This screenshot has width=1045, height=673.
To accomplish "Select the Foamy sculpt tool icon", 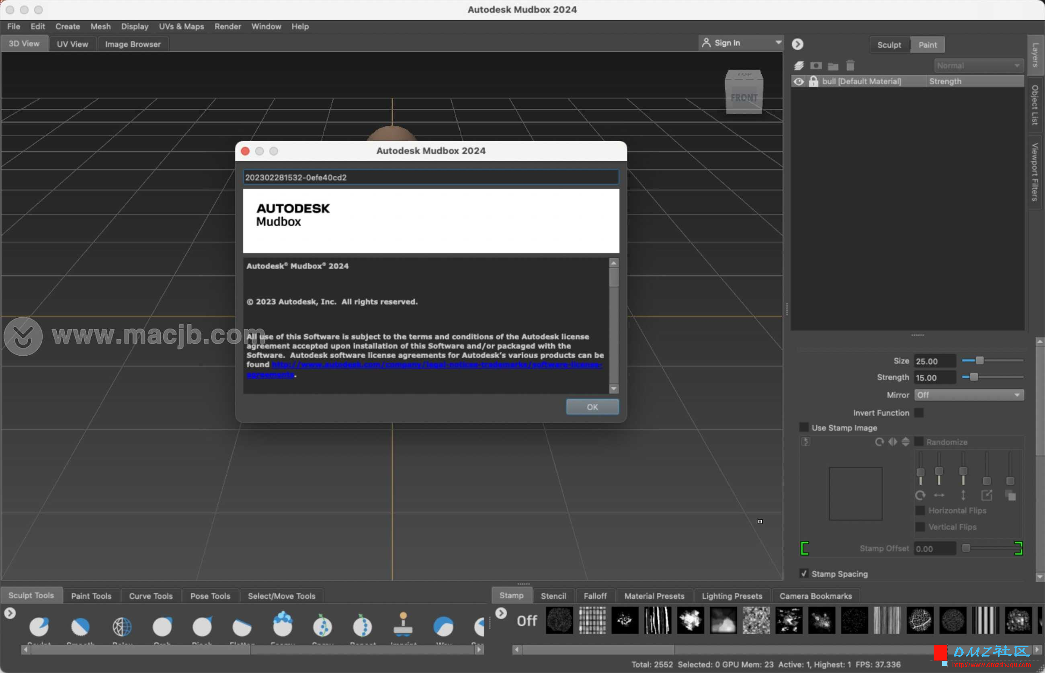I will click(x=283, y=624).
